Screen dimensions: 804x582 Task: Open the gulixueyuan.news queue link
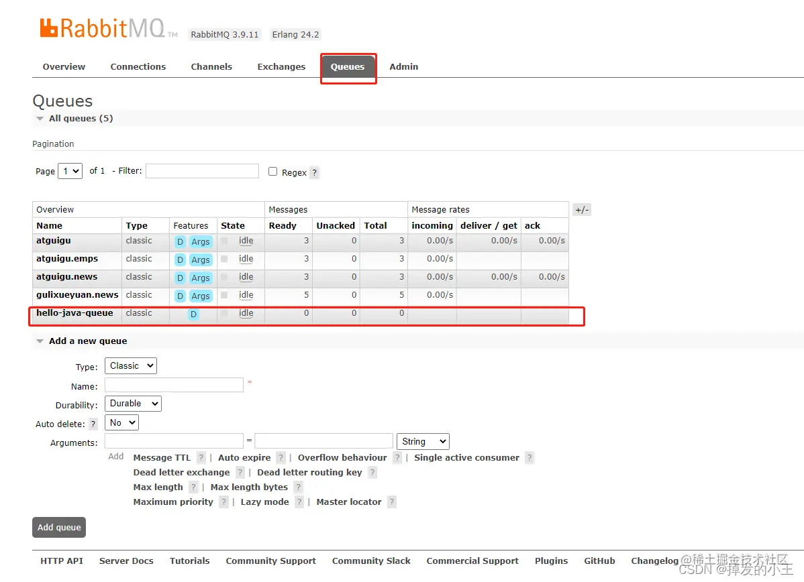pos(77,294)
